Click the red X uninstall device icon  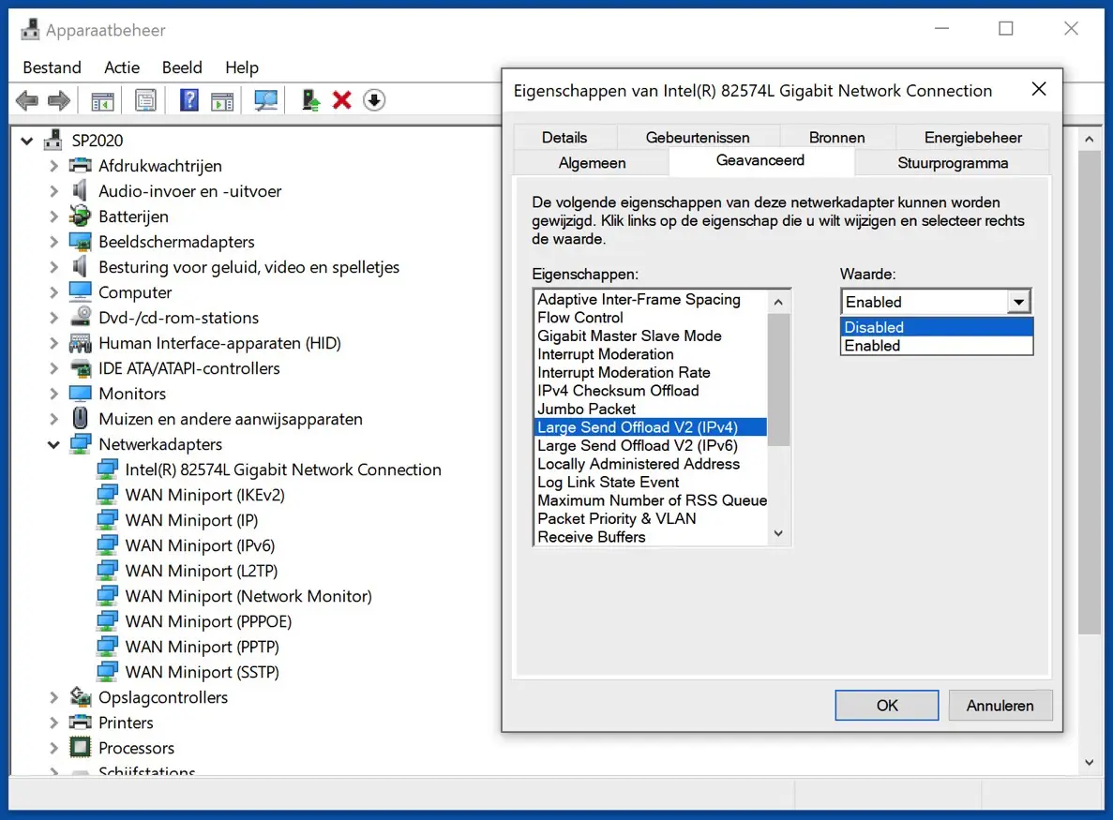pyautogui.click(x=342, y=100)
